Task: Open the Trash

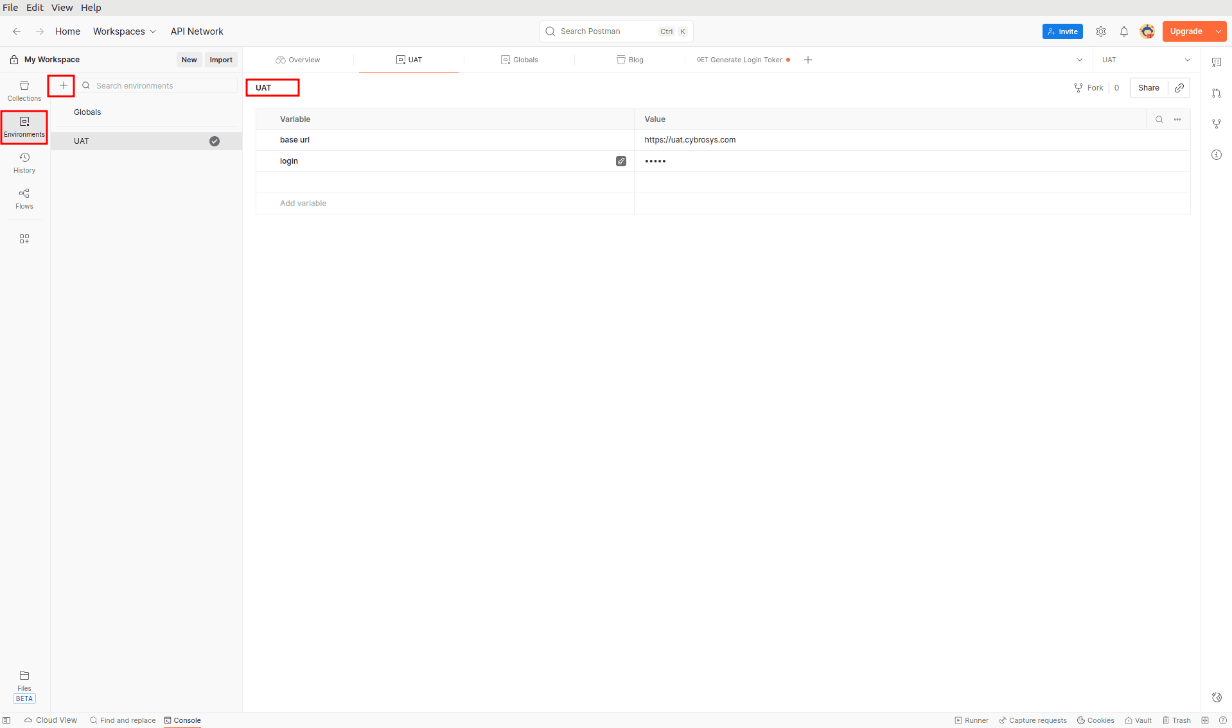Action: (x=1177, y=720)
